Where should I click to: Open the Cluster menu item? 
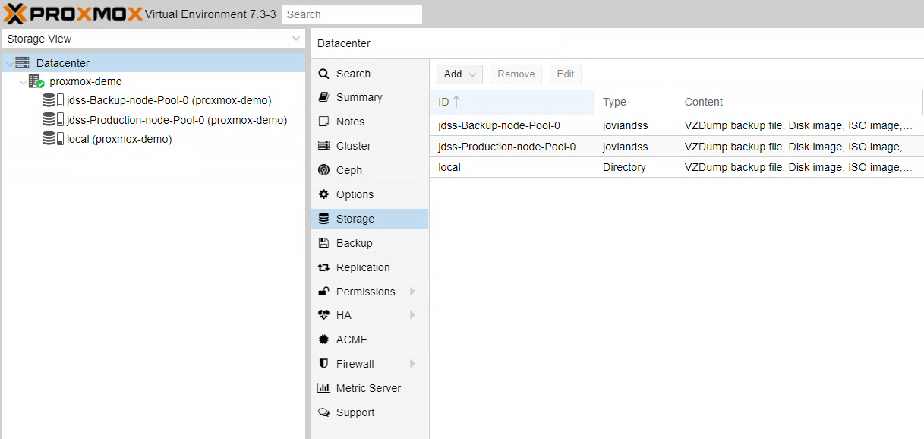pos(370,146)
